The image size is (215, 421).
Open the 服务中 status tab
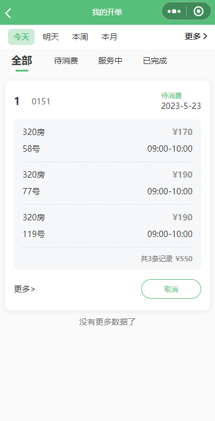click(x=110, y=61)
